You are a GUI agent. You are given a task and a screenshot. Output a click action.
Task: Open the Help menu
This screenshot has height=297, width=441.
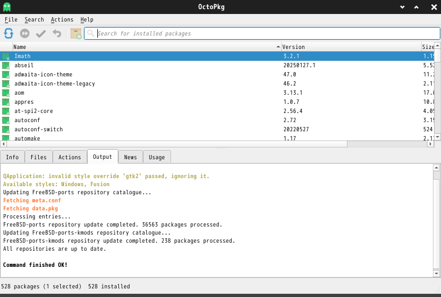(x=87, y=19)
